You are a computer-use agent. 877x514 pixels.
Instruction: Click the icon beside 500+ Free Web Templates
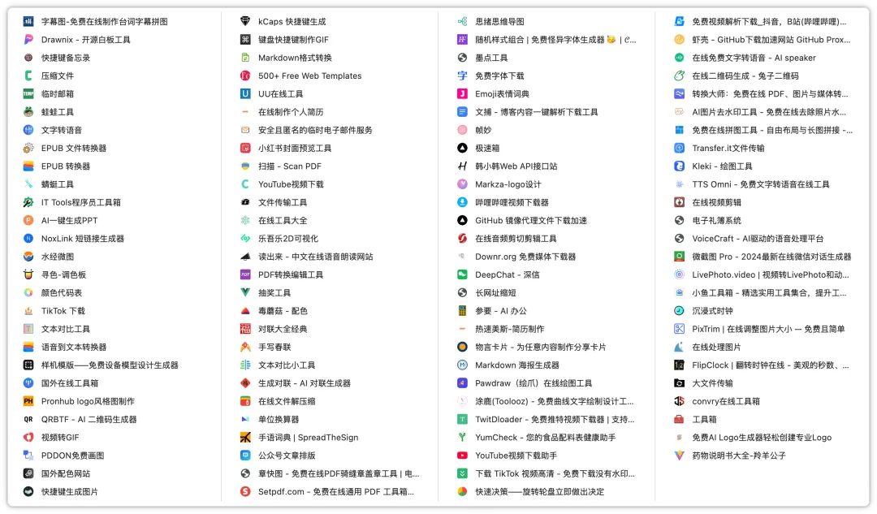pos(245,76)
